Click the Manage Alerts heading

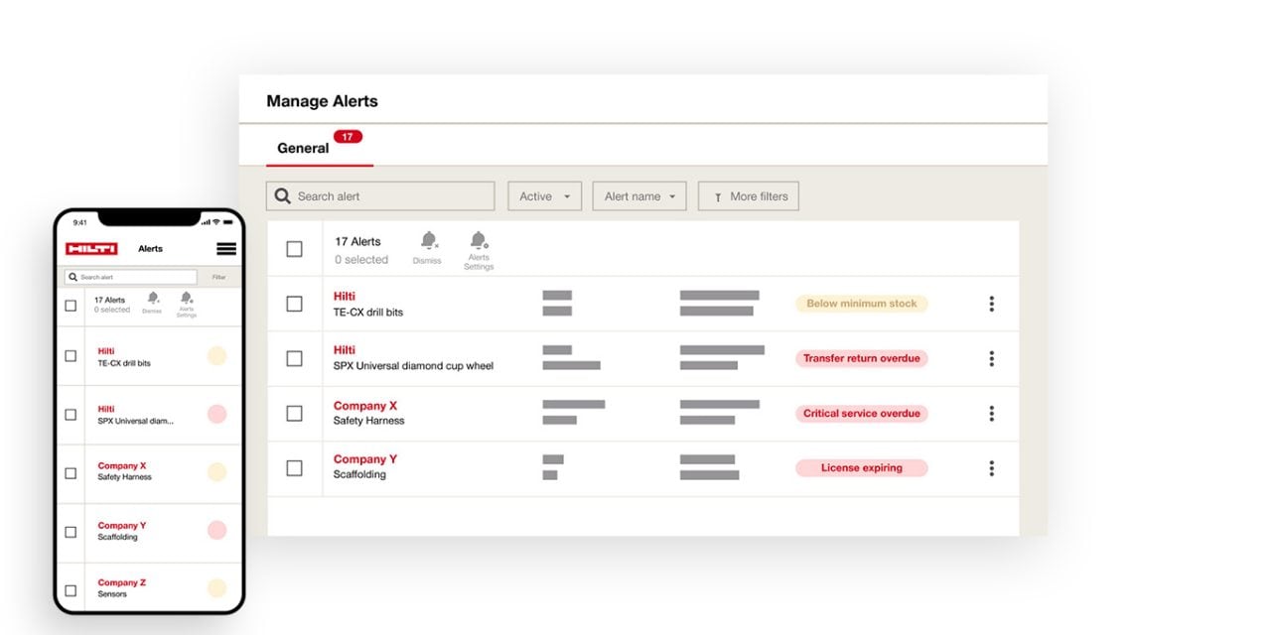coord(322,101)
